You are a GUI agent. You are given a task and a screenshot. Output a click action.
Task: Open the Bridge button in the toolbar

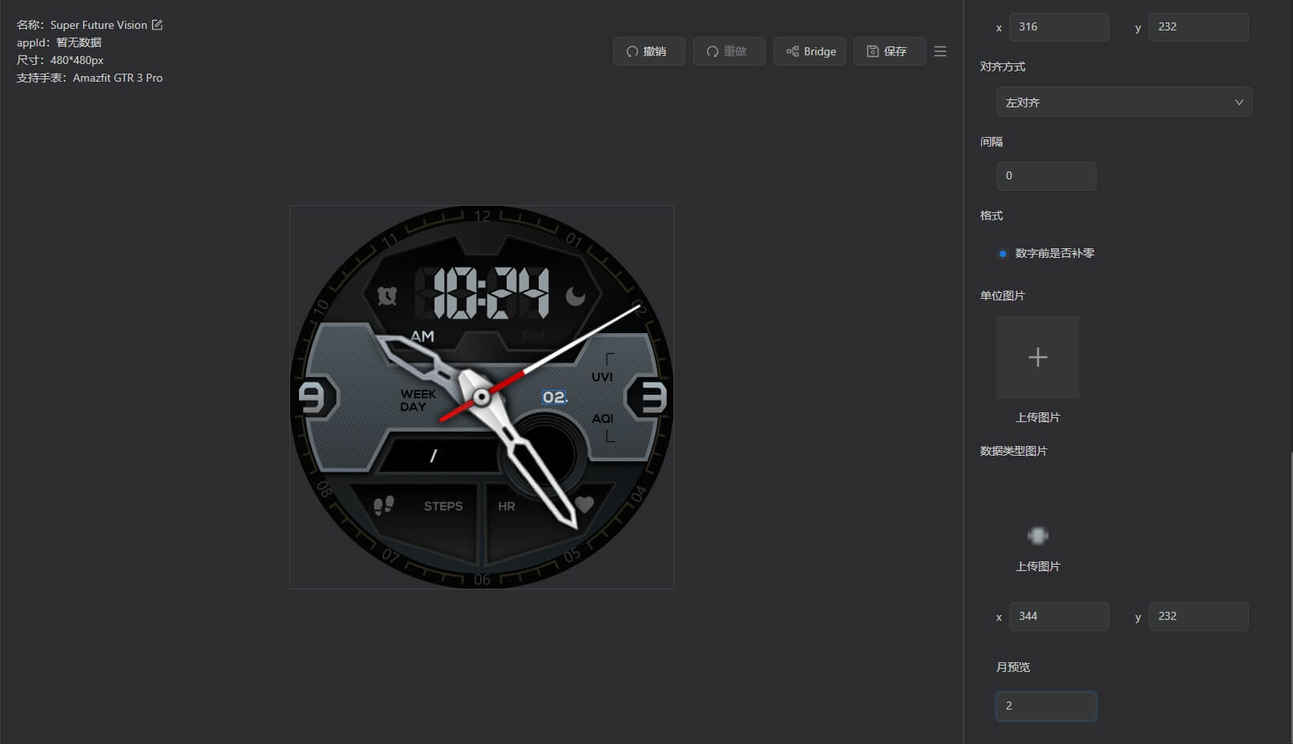810,51
